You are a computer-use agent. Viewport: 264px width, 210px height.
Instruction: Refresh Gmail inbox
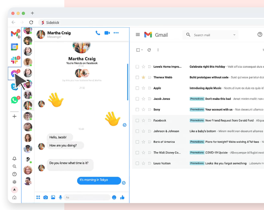click(149, 50)
